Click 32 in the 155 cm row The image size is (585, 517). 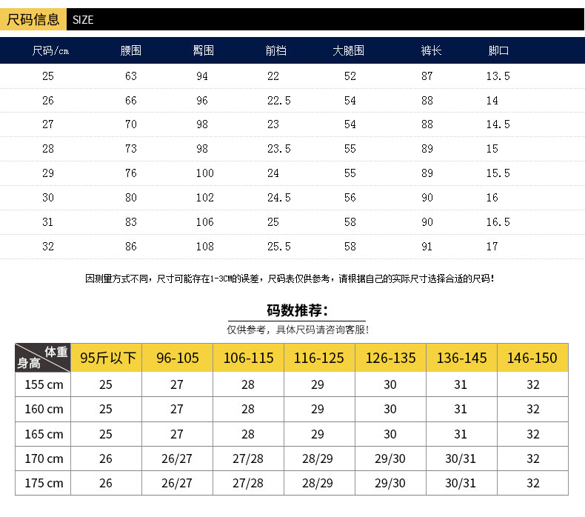click(x=532, y=384)
